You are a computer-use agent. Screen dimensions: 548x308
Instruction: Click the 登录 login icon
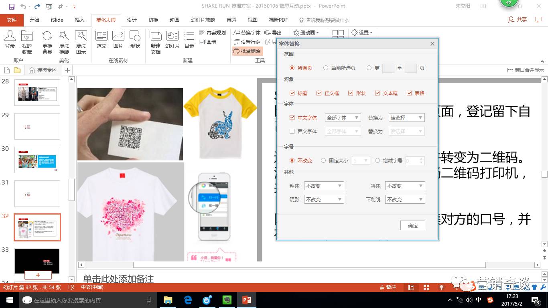(10, 40)
